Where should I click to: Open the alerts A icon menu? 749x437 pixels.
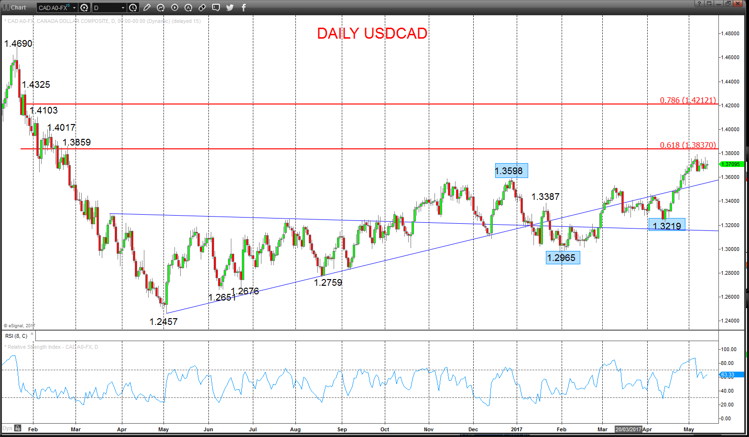[188, 8]
